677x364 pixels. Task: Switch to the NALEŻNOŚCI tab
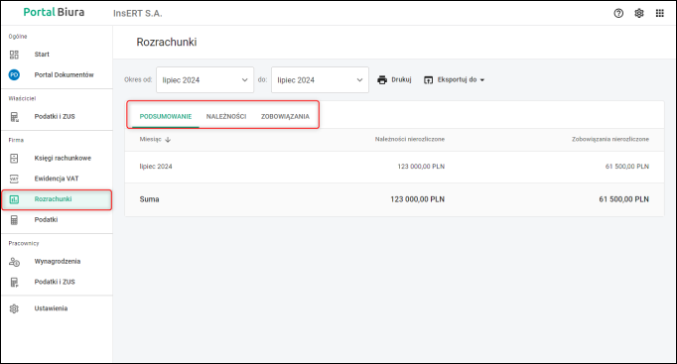(226, 116)
